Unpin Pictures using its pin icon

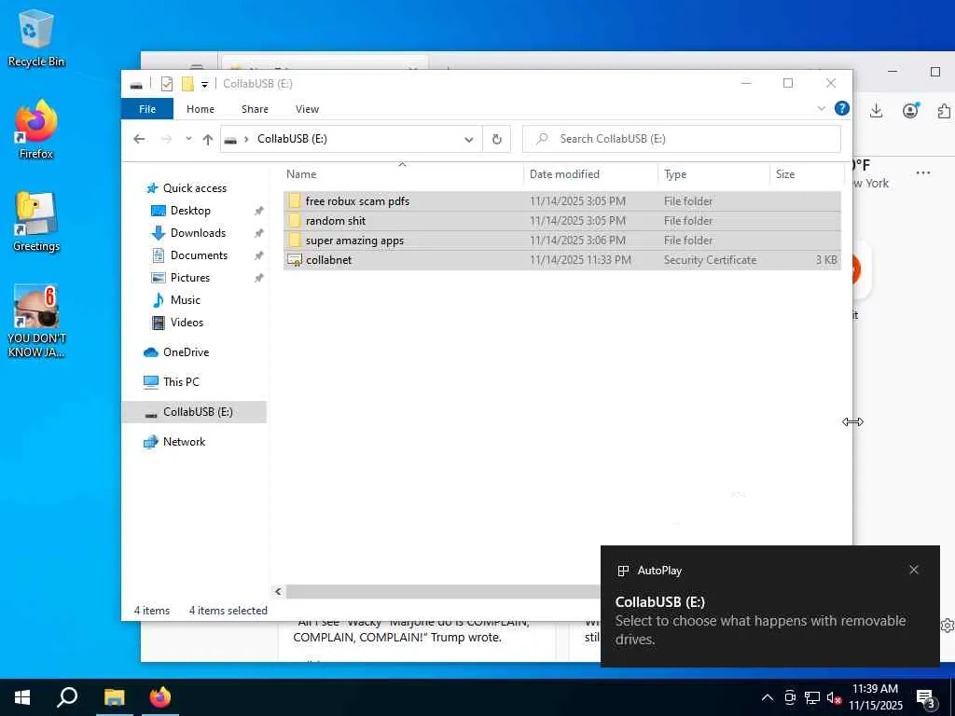(259, 278)
